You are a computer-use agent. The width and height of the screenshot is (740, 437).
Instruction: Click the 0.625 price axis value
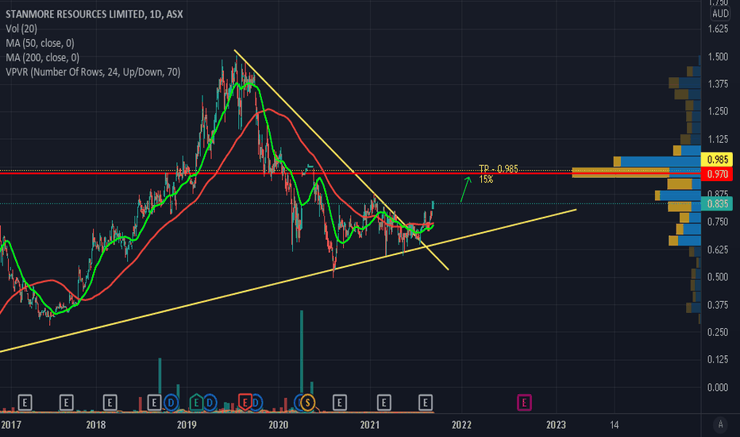[718, 249]
